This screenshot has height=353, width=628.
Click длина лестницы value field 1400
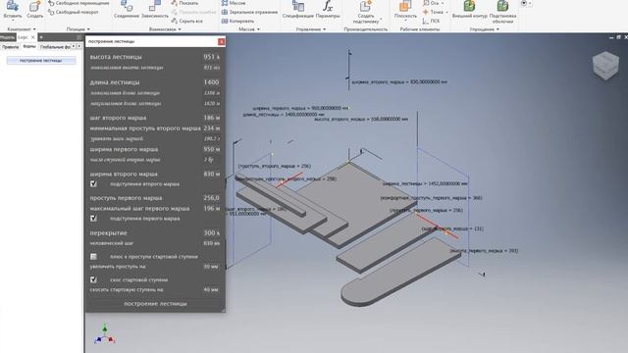coord(211,82)
